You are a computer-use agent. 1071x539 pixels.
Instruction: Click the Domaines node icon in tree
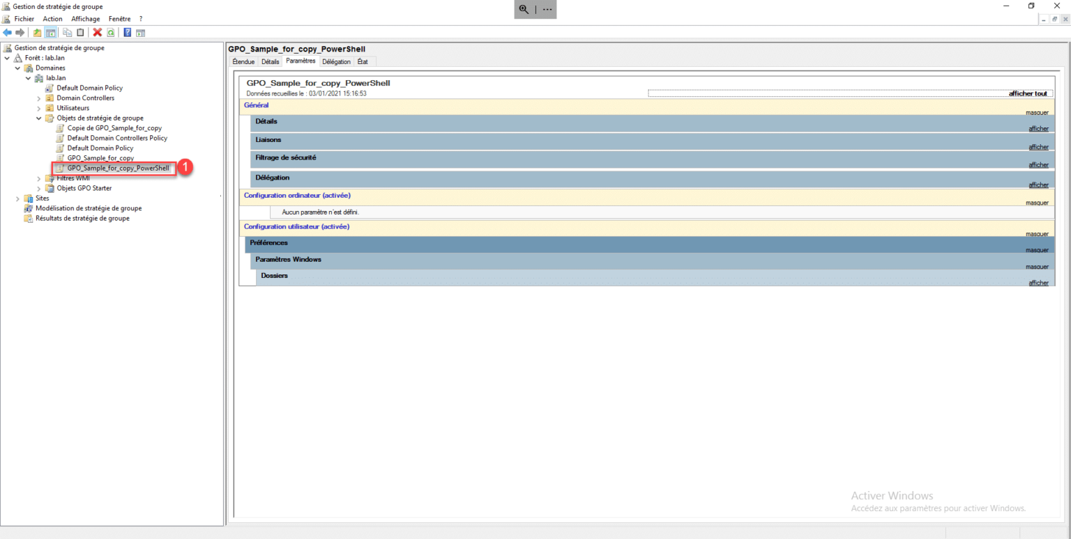[x=29, y=68]
